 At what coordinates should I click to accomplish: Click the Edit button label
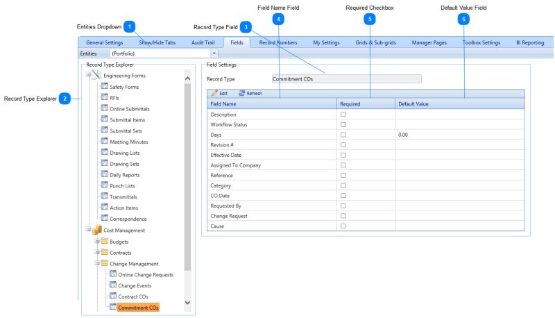click(223, 94)
